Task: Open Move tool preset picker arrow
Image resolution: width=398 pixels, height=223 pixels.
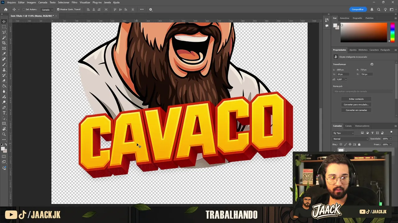Action: coord(19,10)
